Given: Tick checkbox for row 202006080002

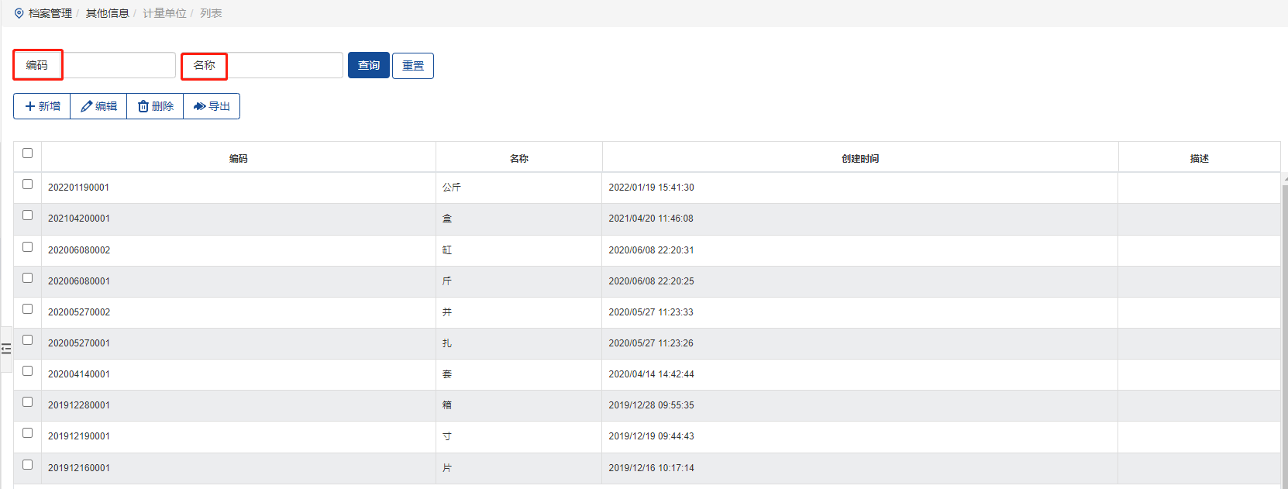Looking at the screenshot, I should 28,247.
